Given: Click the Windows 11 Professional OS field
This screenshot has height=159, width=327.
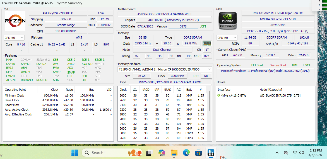Looking at the screenshot, I should click(x=265, y=73).
